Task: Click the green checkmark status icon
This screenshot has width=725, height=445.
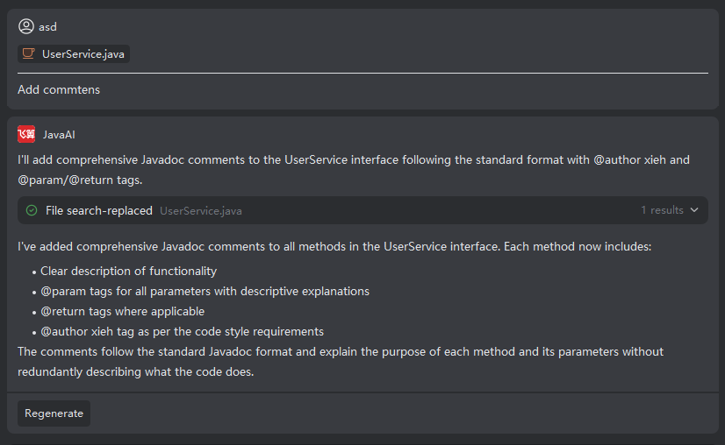Action: pos(32,210)
